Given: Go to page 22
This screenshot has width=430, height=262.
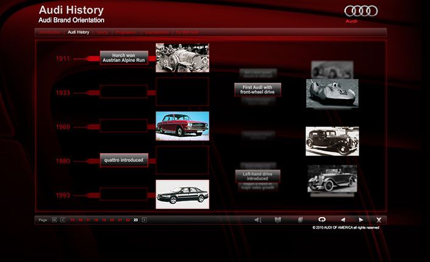Looking at the screenshot, I should (x=128, y=220).
